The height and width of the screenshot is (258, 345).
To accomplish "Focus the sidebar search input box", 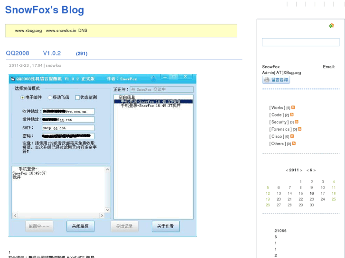I will click(x=300, y=42).
